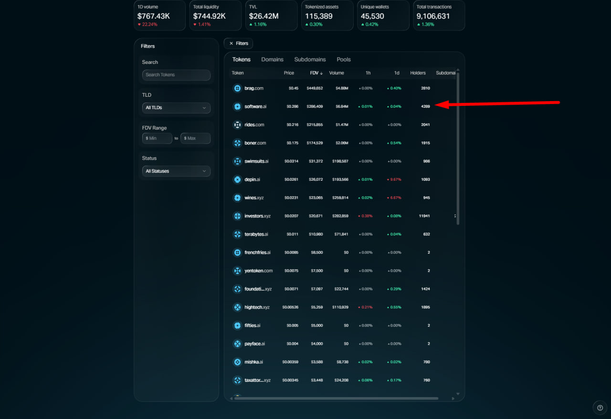
Task: Click the brag.com token icon
Action: pyautogui.click(x=237, y=88)
